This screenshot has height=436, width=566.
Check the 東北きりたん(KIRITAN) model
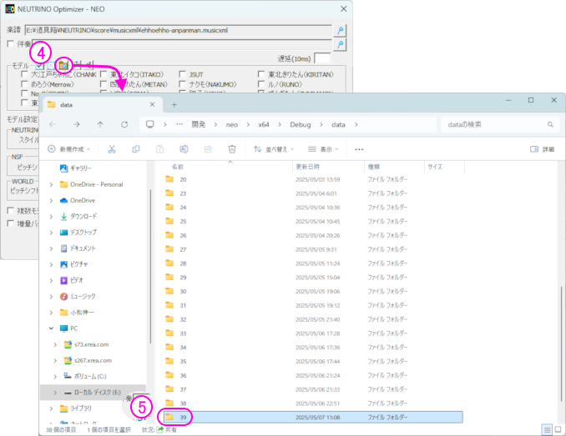(261, 74)
